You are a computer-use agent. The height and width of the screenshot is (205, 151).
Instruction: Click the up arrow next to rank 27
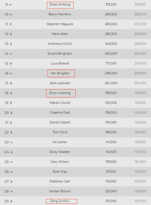coord(11,182)
